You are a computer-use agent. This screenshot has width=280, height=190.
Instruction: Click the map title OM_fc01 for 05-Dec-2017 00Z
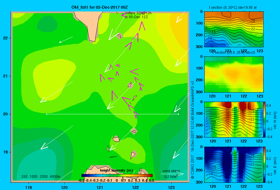[99, 7]
